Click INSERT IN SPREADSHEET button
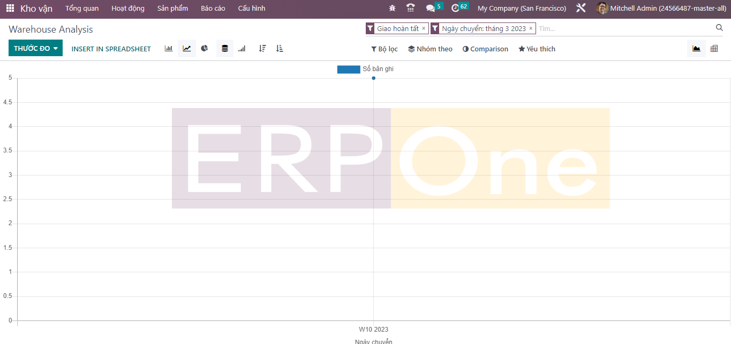The height and width of the screenshot is (344, 731). [111, 49]
